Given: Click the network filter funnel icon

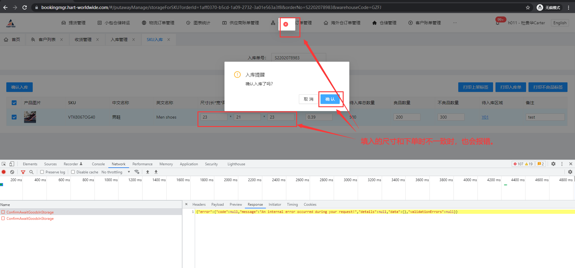Looking at the screenshot, I should click(x=23, y=172).
